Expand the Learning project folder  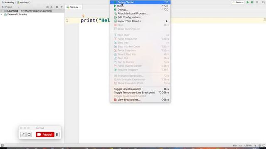[x=2, y=11]
